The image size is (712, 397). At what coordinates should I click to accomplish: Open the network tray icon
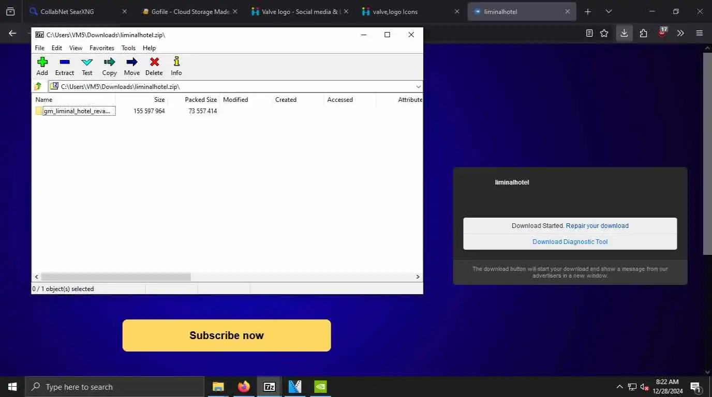point(632,387)
